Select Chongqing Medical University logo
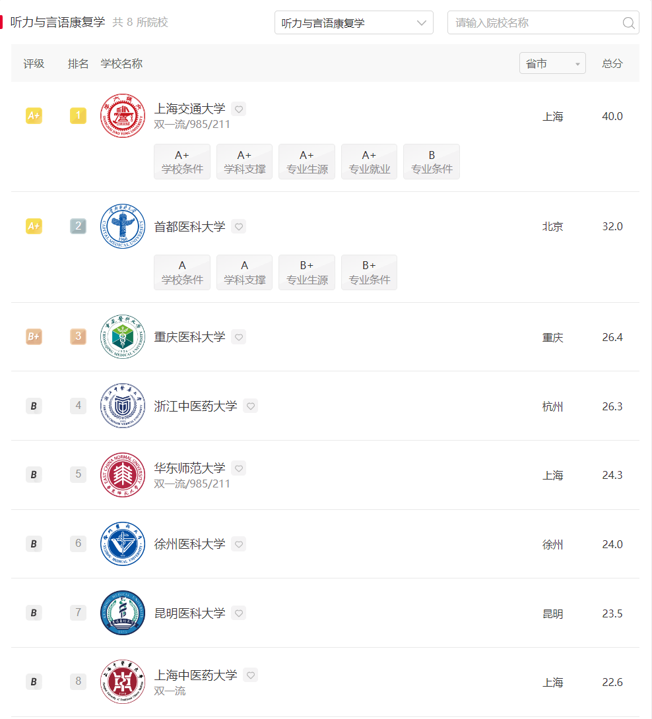Screen dimensions: 652x719 coord(123,337)
